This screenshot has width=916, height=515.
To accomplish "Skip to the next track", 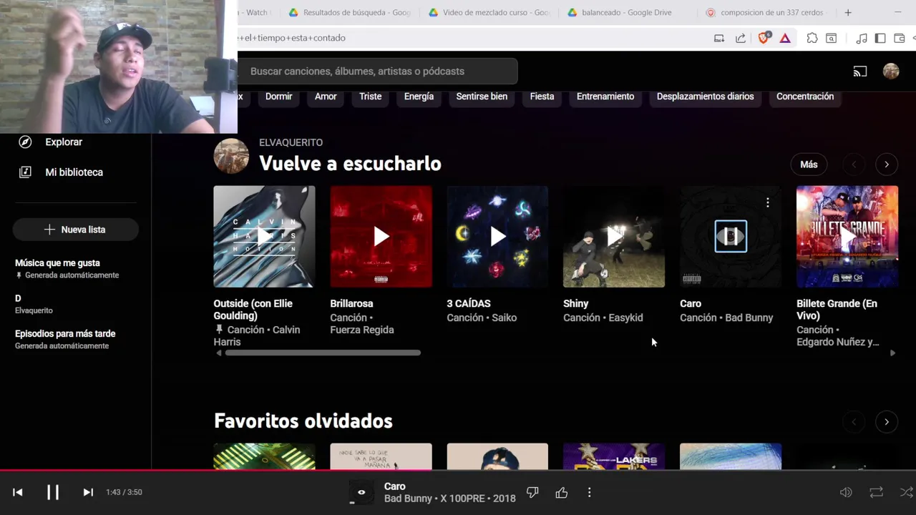I will click(x=88, y=492).
